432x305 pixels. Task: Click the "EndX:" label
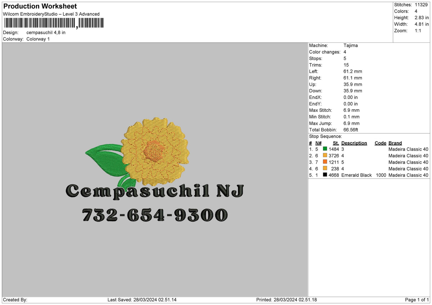click(x=315, y=97)
